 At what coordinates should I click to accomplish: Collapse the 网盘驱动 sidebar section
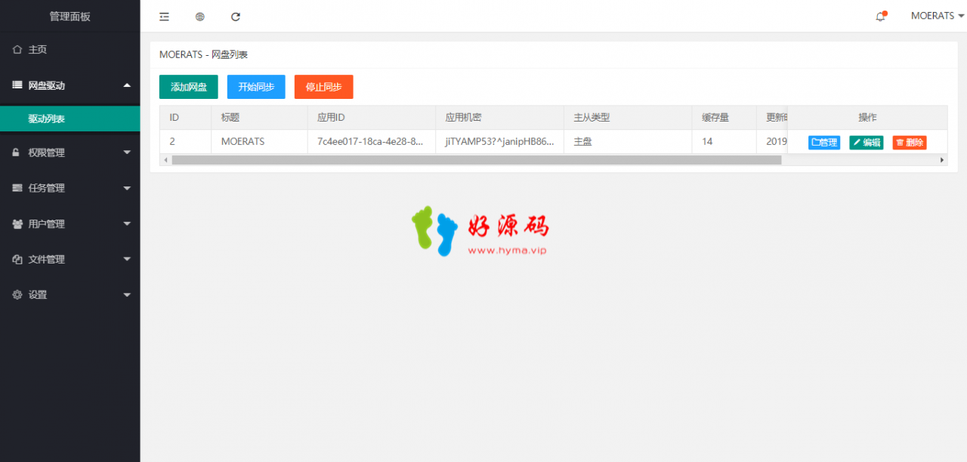tap(70, 85)
